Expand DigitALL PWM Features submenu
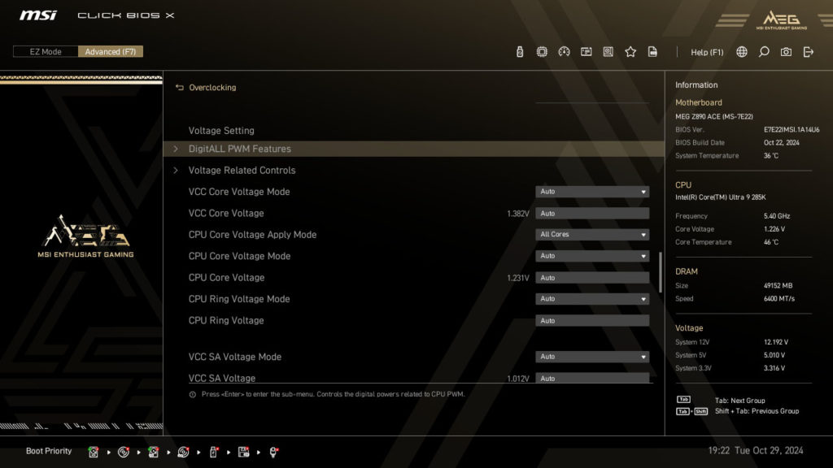 [x=414, y=149]
